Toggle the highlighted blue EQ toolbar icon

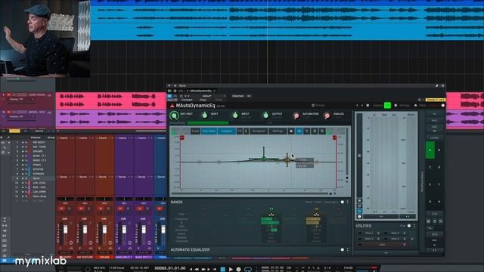coord(299,131)
